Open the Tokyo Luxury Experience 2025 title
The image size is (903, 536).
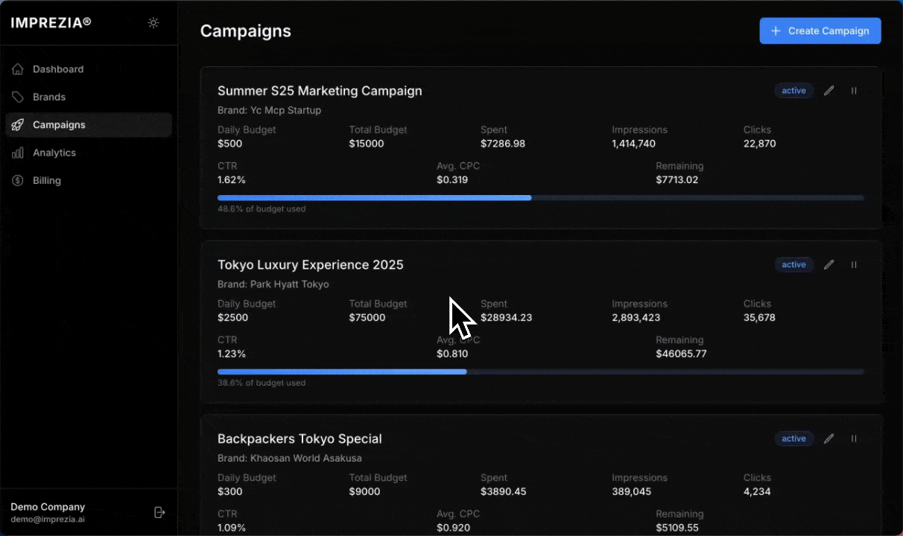(310, 265)
